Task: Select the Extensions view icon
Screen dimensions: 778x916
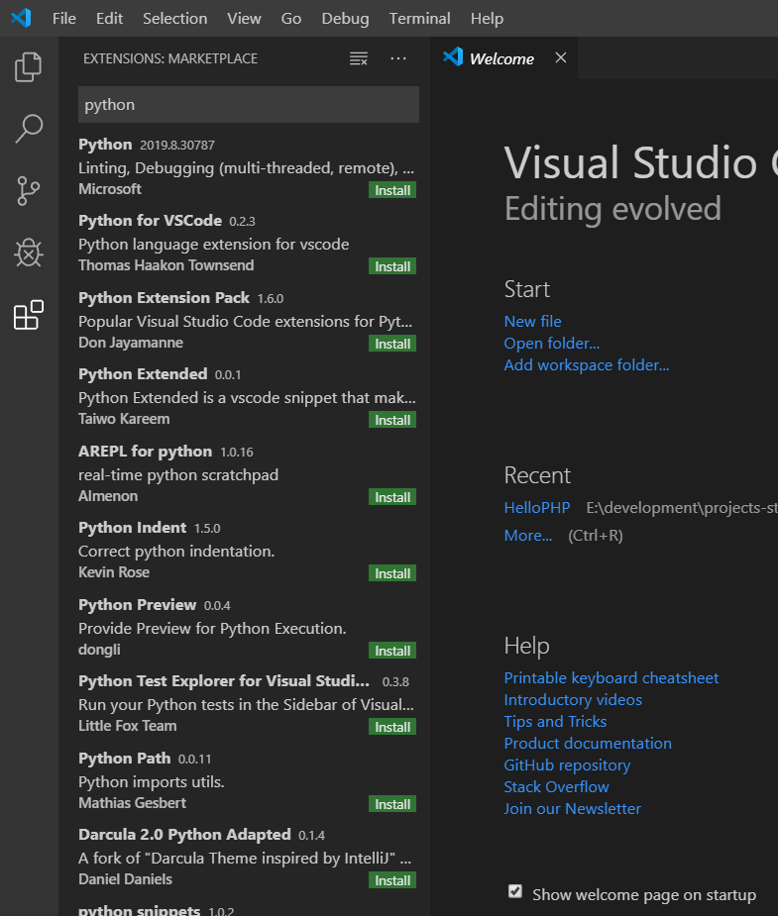Action: pos(28,316)
